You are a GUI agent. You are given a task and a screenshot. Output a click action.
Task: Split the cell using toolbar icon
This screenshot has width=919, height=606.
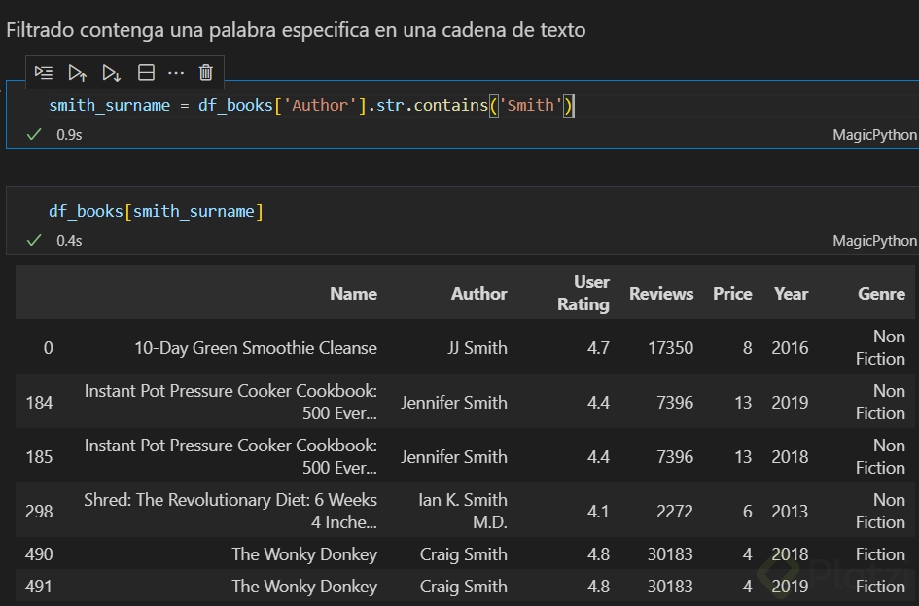pos(146,73)
